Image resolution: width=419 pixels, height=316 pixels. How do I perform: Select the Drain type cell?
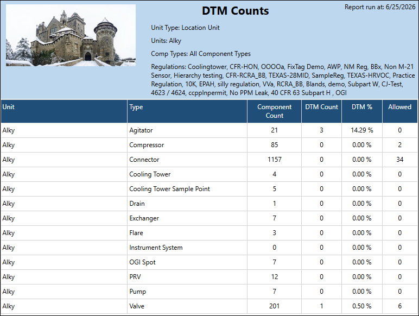coord(187,204)
